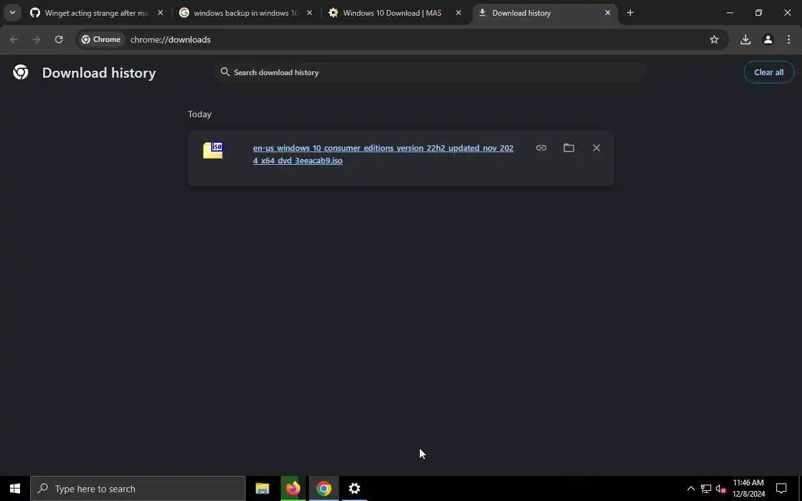Open Firefox from the taskbar
802x501 pixels.
tap(293, 488)
